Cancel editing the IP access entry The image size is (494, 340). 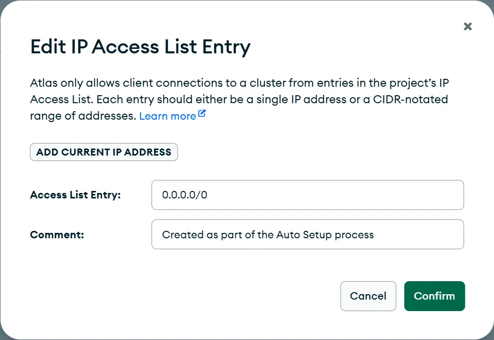[368, 296]
